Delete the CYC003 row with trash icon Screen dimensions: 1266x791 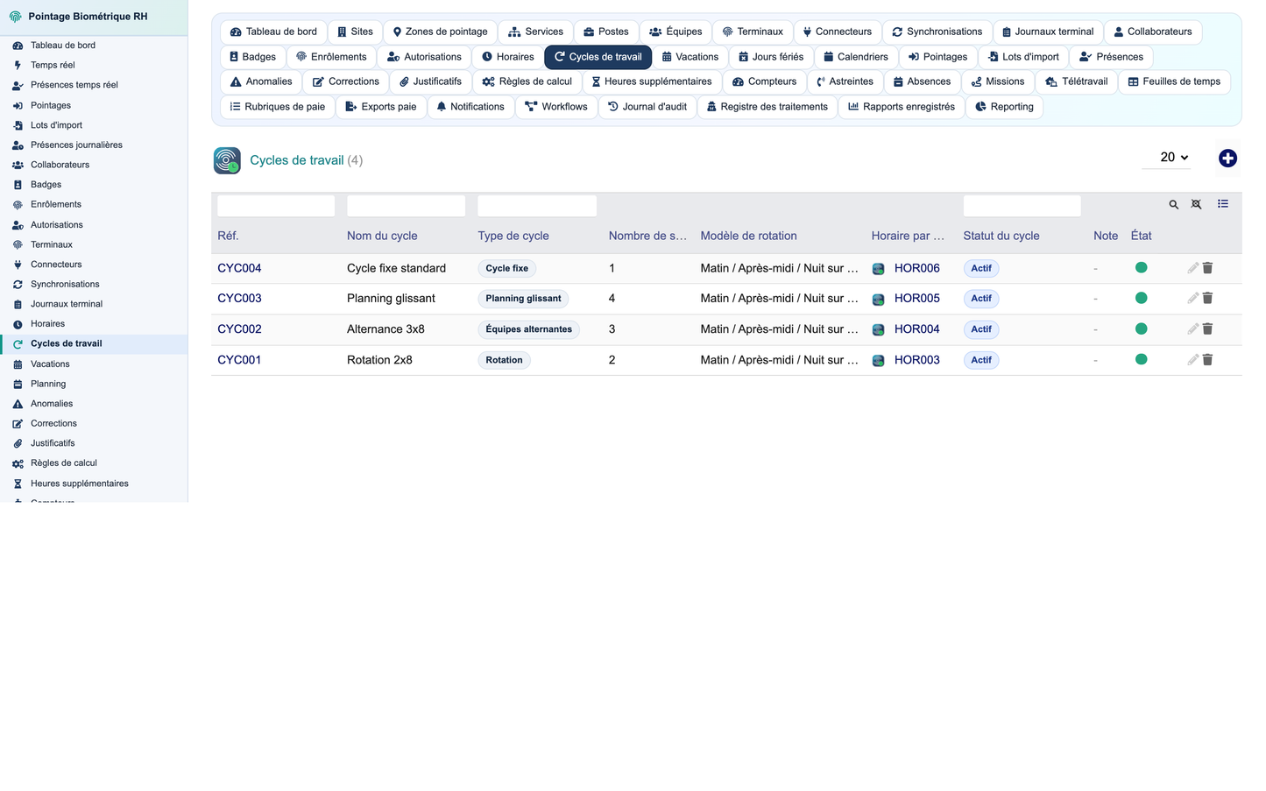[1207, 298]
